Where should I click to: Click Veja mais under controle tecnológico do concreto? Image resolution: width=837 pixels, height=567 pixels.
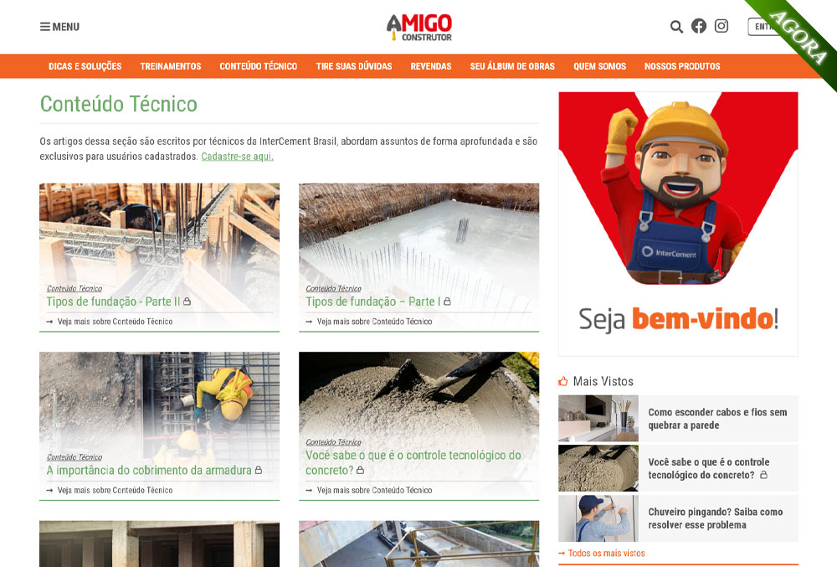point(369,490)
